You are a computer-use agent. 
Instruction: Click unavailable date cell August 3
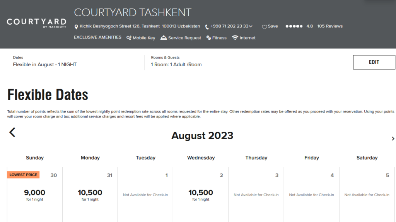[x=256, y=194]
